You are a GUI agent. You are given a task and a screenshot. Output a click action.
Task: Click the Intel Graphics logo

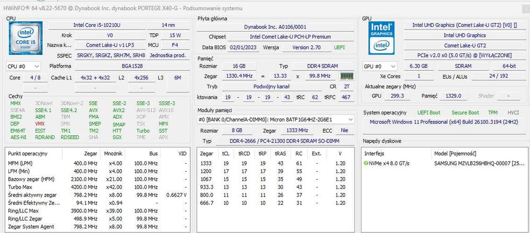381,38
